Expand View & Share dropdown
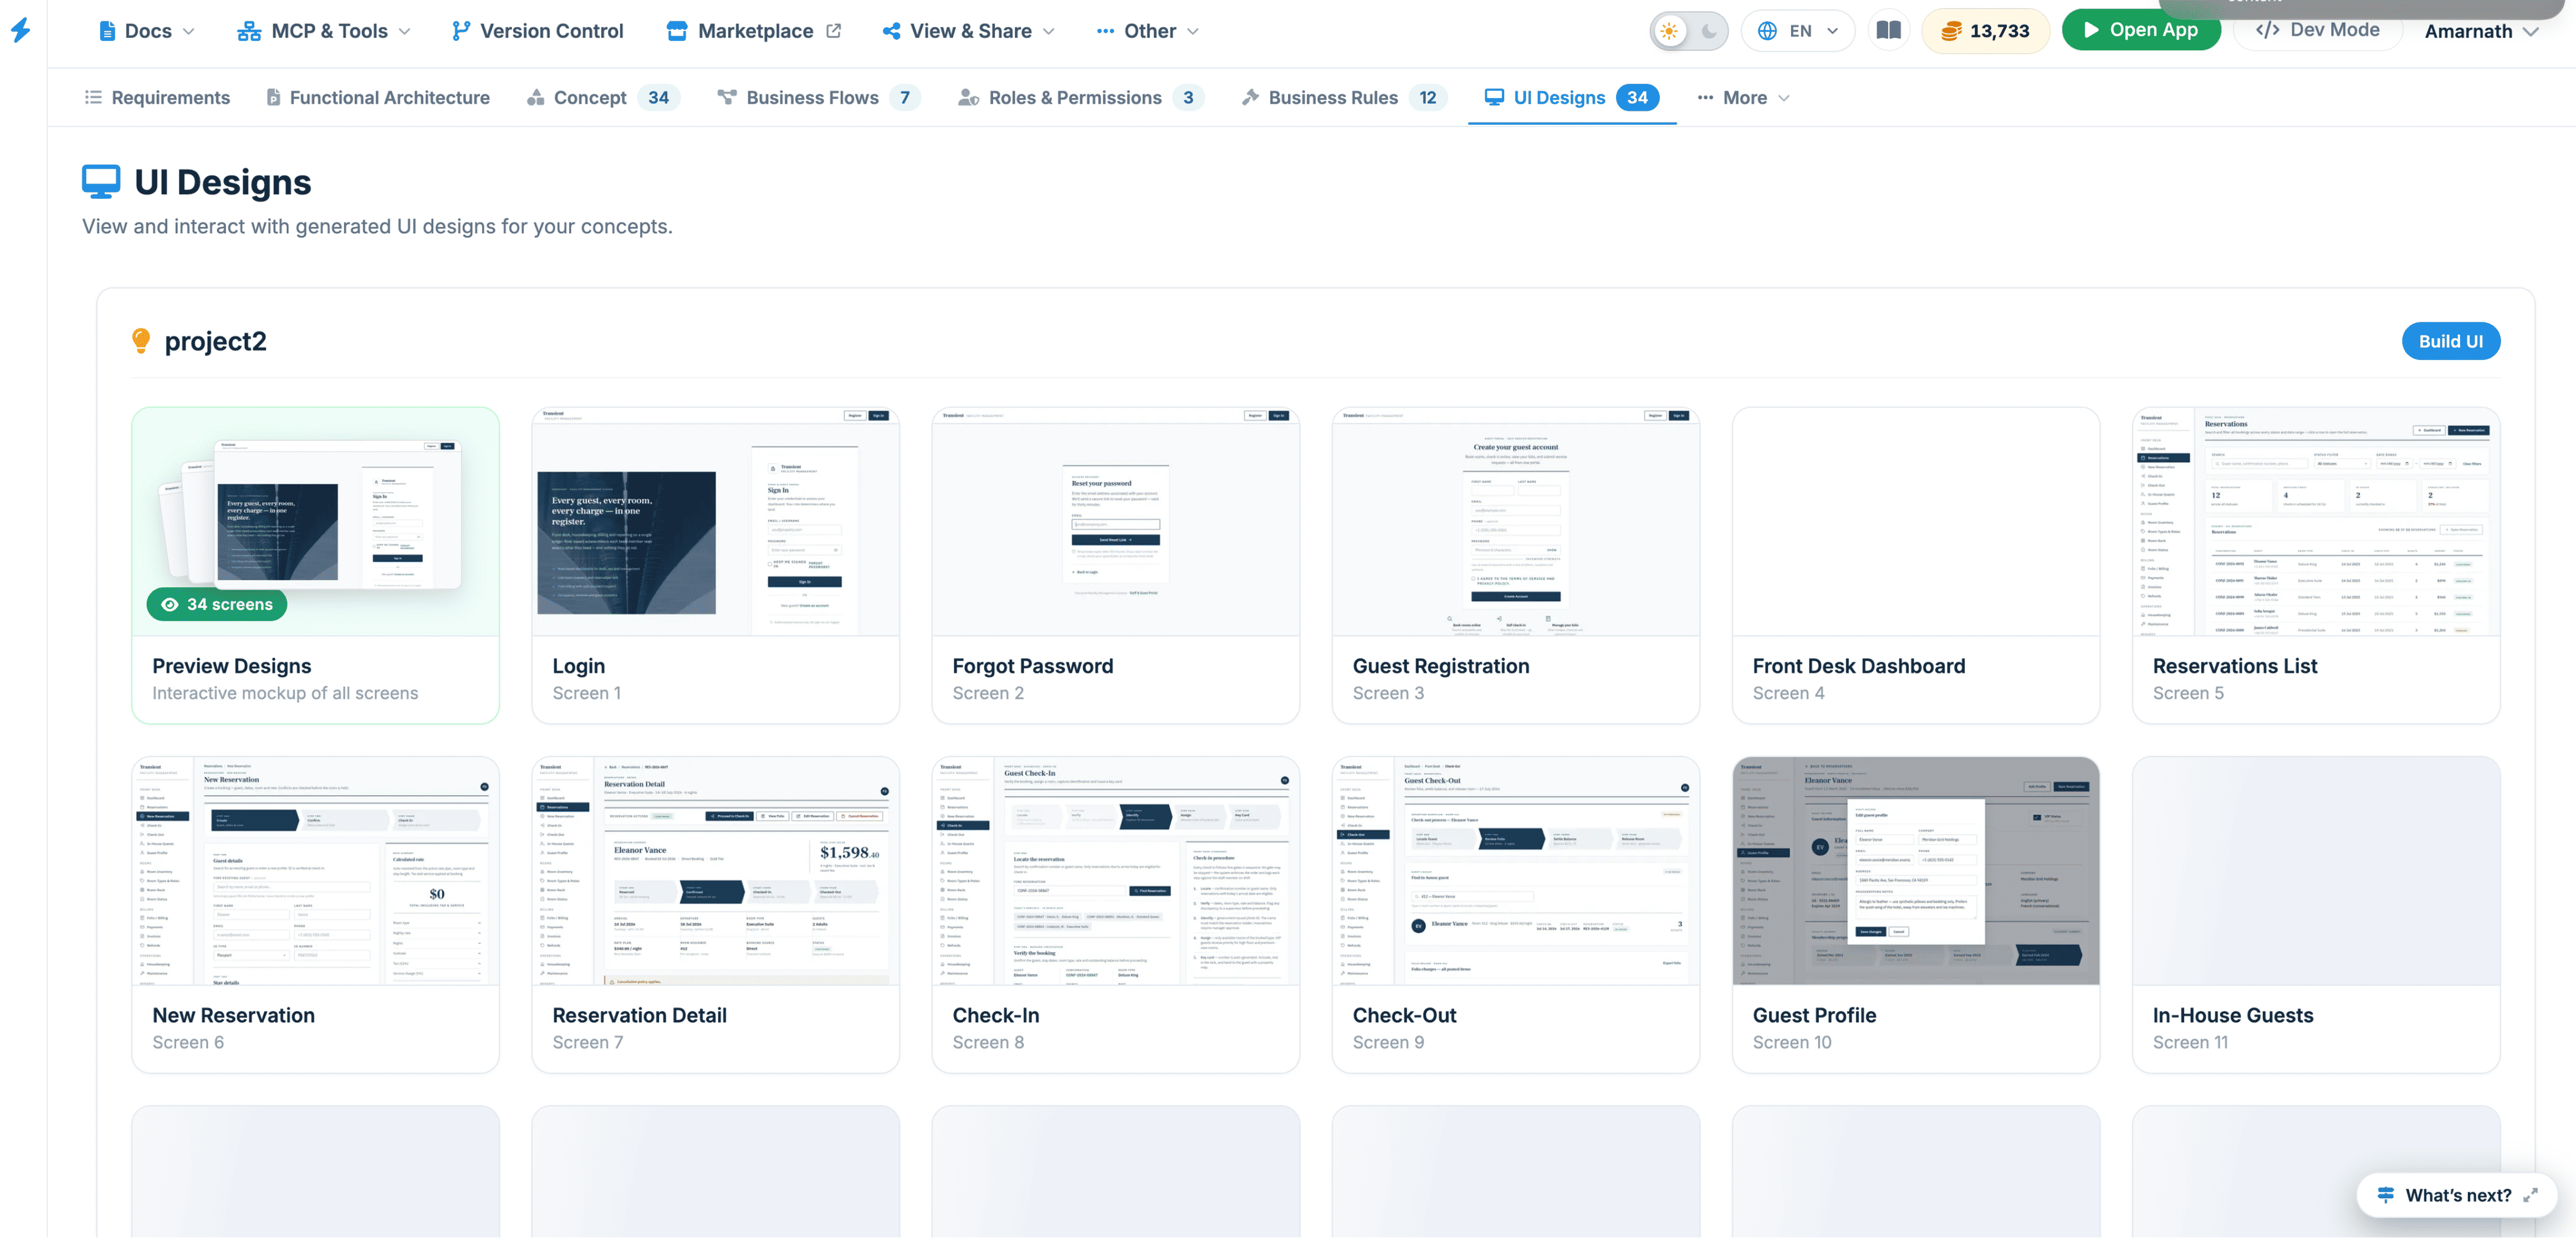2576x1238 pixels. (x=968, y=31)
